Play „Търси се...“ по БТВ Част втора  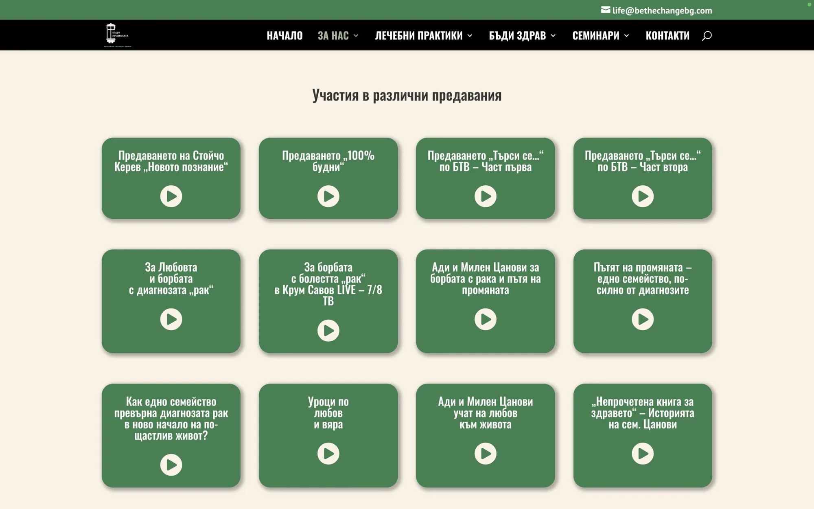(643, 196)
